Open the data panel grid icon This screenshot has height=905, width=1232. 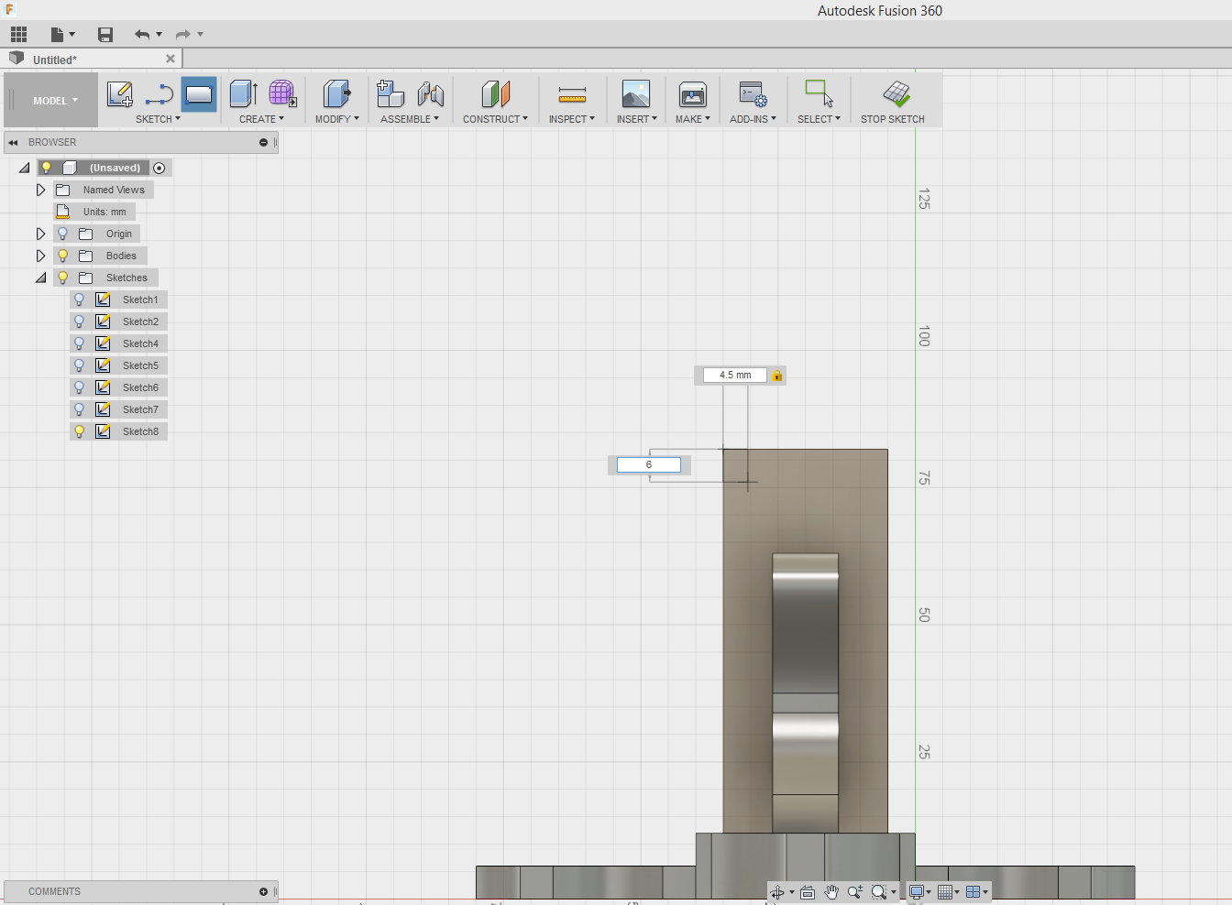click(18, 35)
